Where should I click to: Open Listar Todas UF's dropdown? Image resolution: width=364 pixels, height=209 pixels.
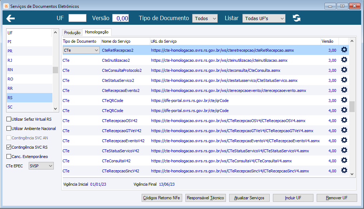(264, 18)
